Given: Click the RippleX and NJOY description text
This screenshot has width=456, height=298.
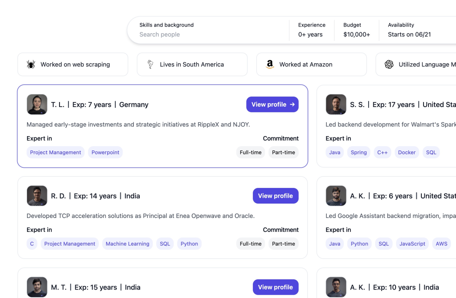Looking at the screenshot, I should coord(138,125).
